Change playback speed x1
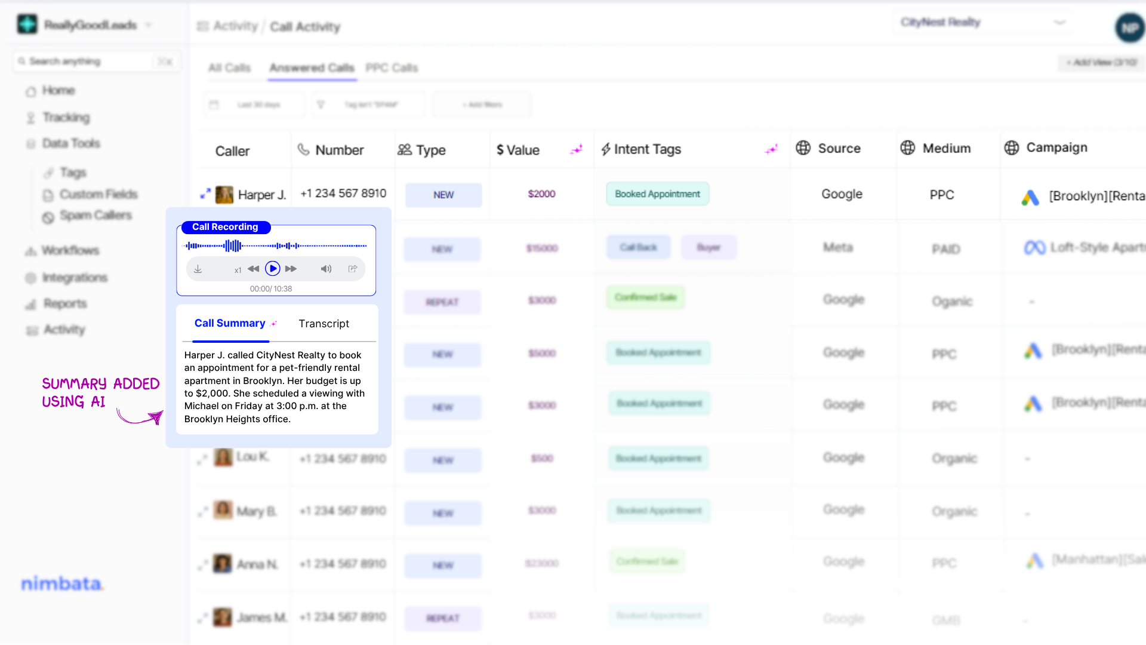This screenshot has width=1146, height=645. coord(238,270)
